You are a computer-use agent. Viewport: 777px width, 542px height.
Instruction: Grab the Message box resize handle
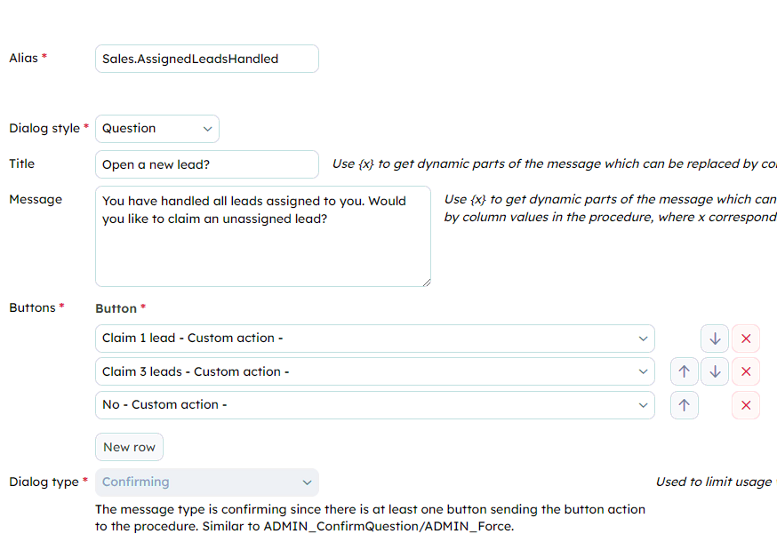tap(427, 283)
